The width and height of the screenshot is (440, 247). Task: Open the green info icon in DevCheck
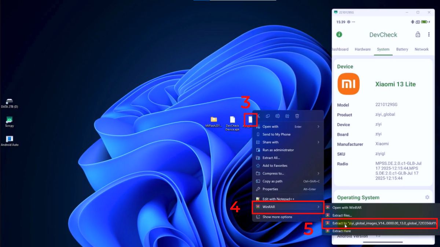click(339, 34)
